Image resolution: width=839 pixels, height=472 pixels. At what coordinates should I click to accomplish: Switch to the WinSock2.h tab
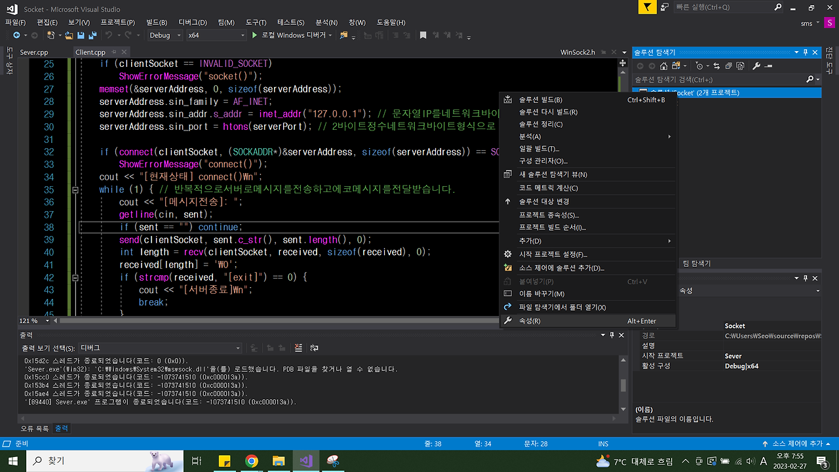pyautogui.click(x=577, y=52)
